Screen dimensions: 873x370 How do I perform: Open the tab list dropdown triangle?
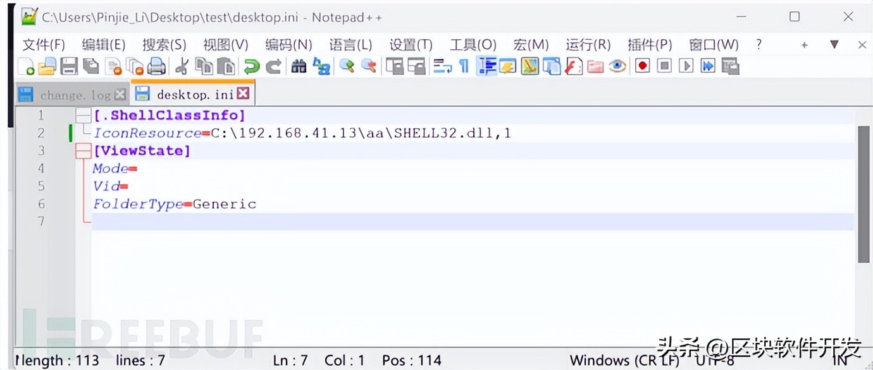(834, 44)
